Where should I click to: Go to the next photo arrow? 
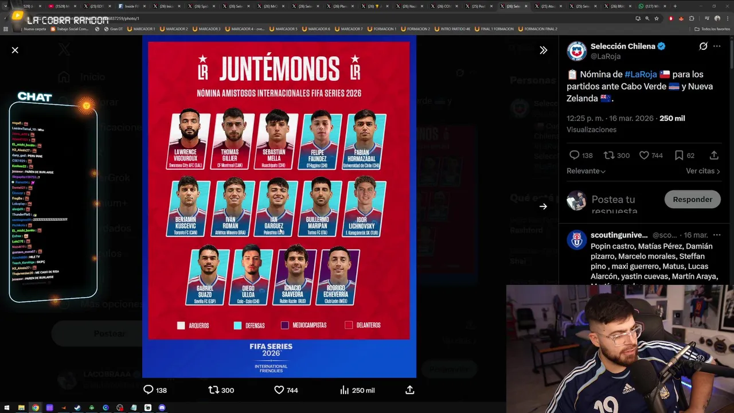pyautogui.click(x=543, y=206)
